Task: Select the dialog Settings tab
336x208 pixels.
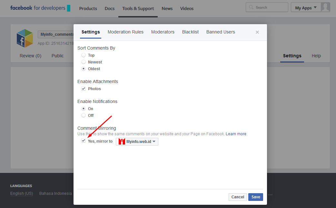Action: click(90, 32)
